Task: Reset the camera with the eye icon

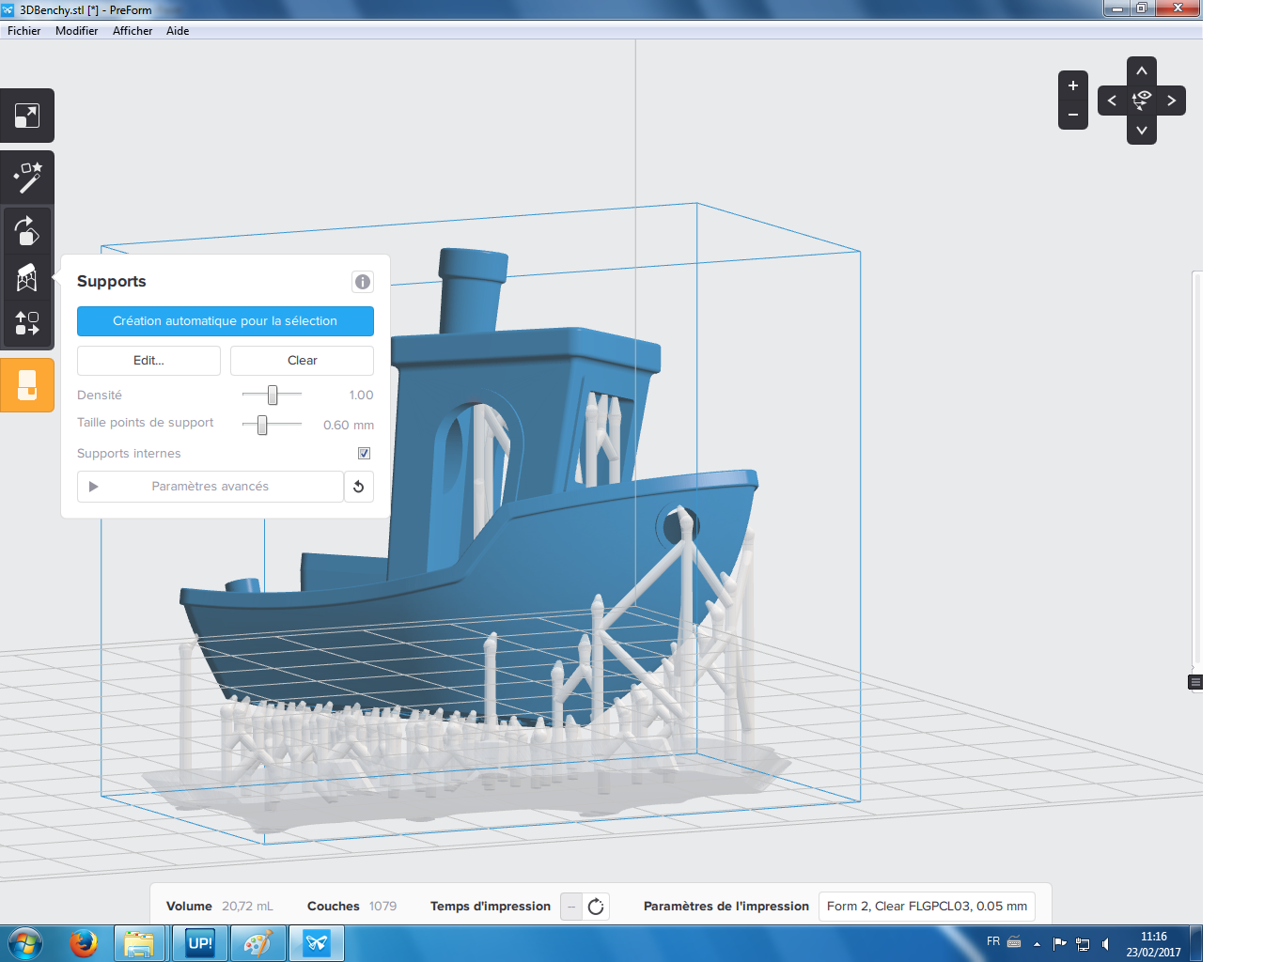Action: coord(1142,101)
